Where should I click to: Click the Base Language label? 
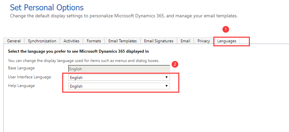click(x=21, y=68)
